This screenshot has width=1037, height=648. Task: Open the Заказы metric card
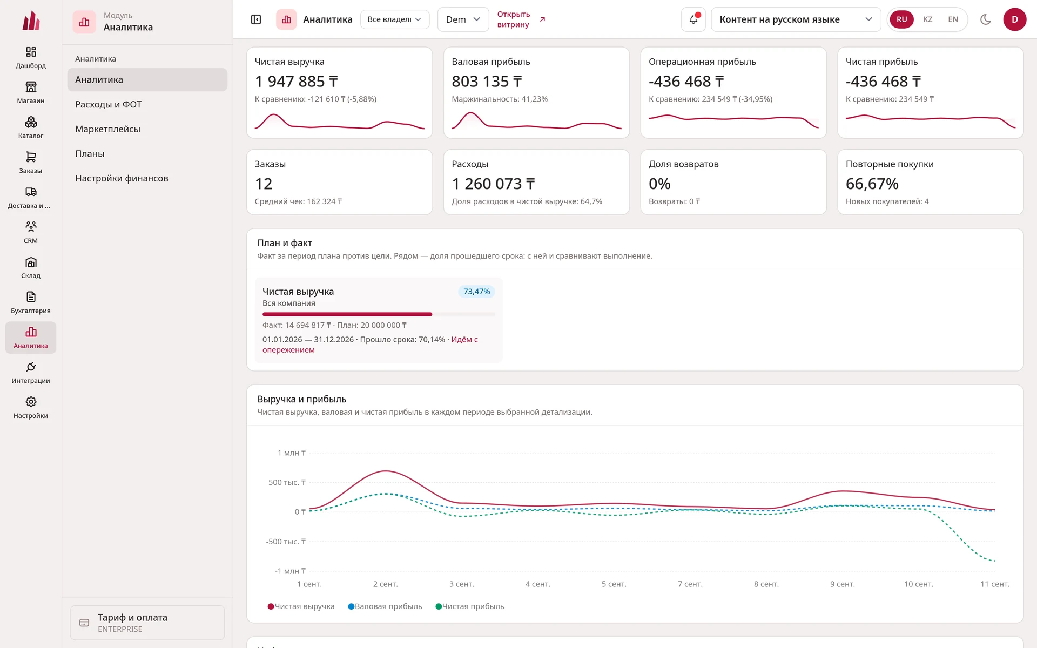[339, 182]
